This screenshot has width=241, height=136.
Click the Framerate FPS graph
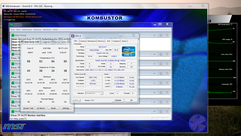[220, 92]
